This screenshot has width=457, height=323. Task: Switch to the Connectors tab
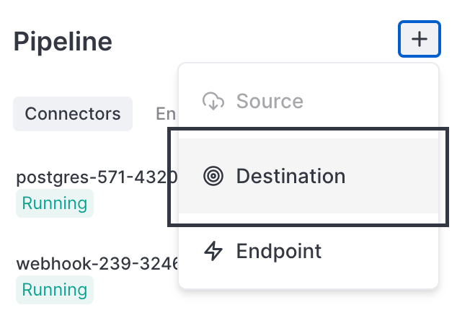point(73,114)
